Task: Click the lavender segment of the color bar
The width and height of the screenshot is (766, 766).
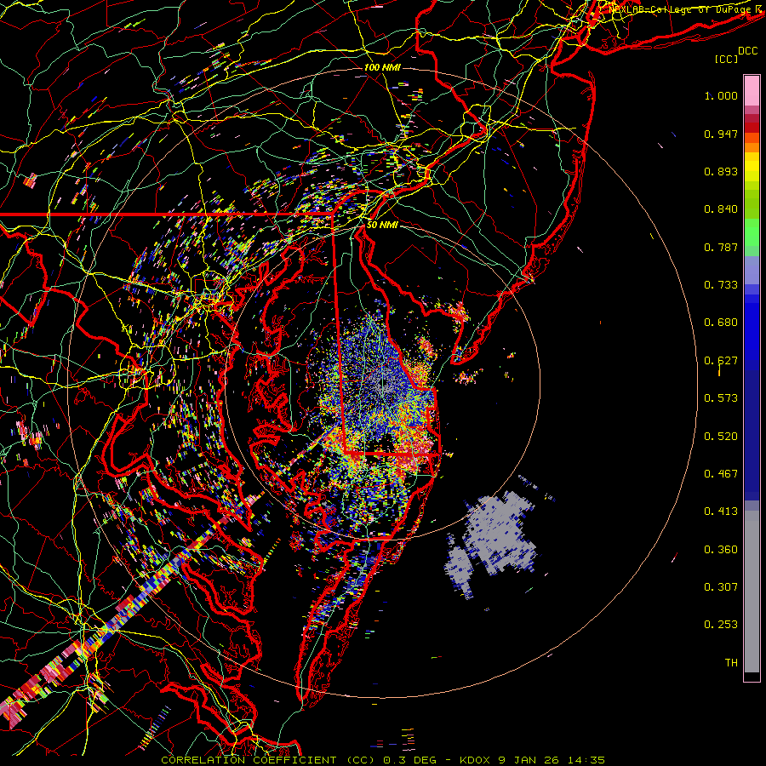Action: [752, 270]
